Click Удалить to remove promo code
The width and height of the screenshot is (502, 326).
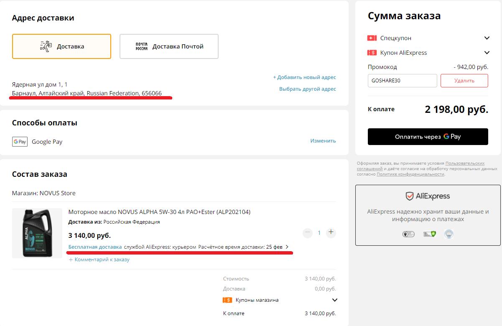click(464, 81)
